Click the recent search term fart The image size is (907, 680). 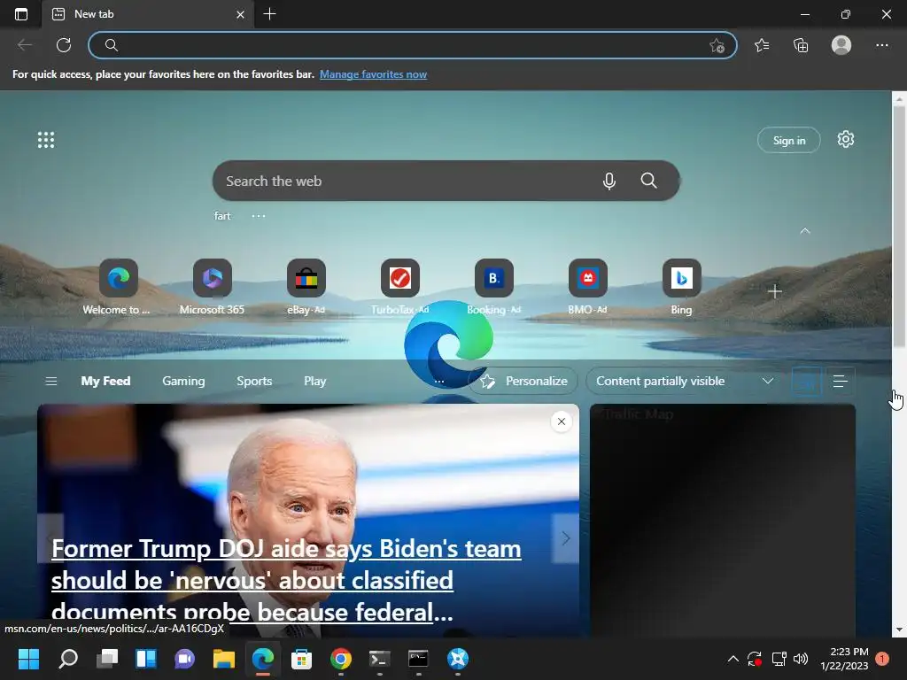[x=222, y=216]
